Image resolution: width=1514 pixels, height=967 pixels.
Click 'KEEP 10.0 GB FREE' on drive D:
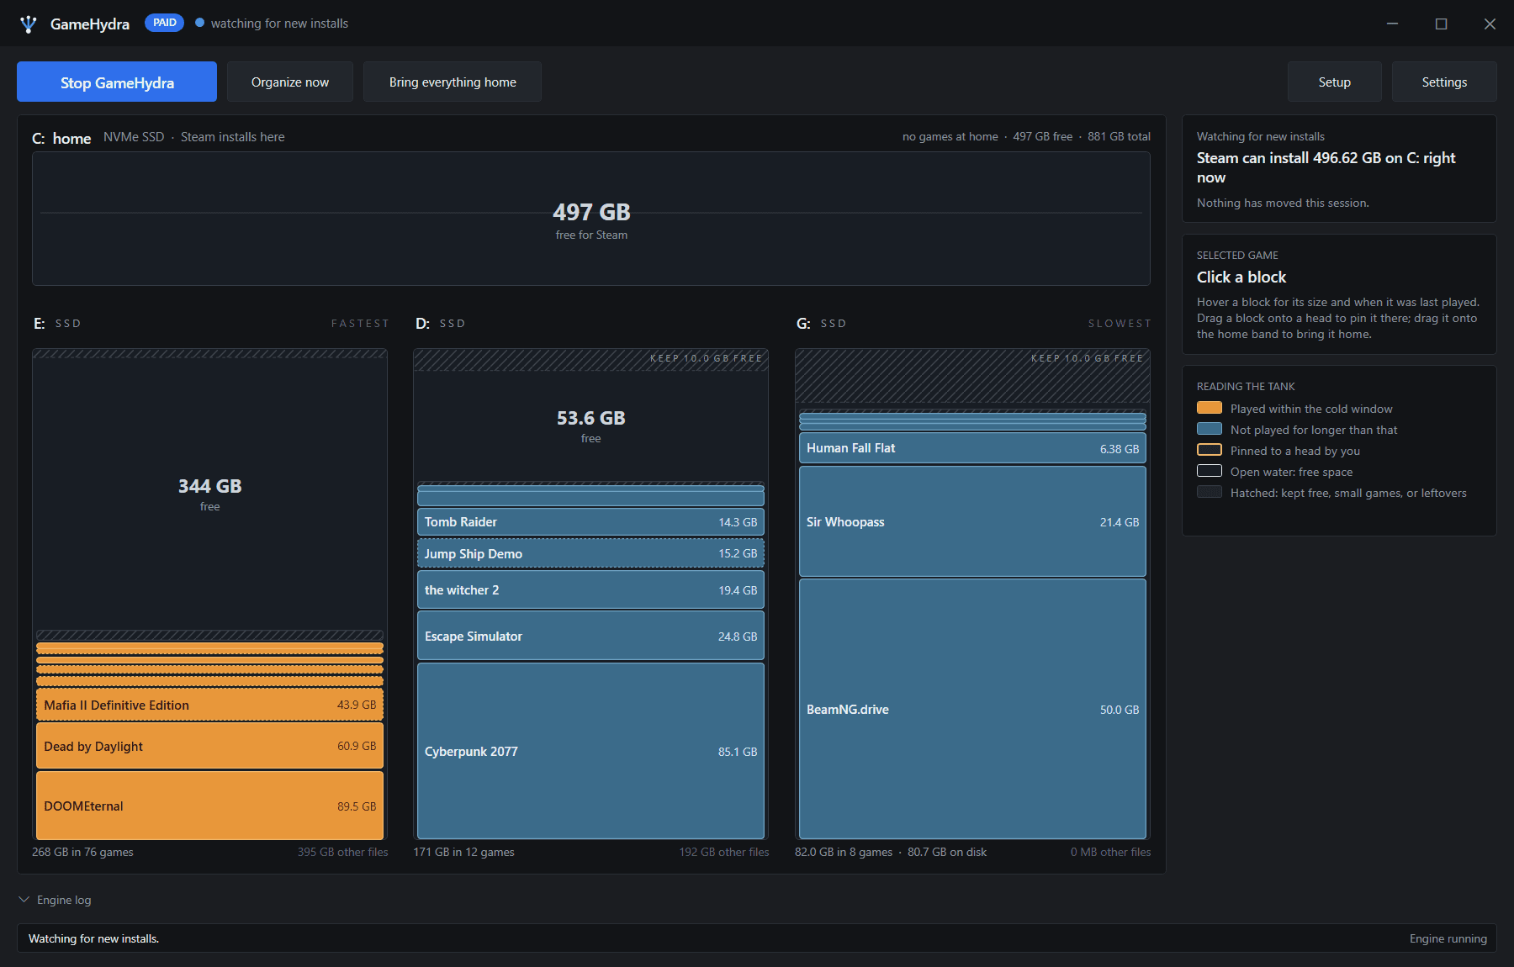(x=706, y=358)
